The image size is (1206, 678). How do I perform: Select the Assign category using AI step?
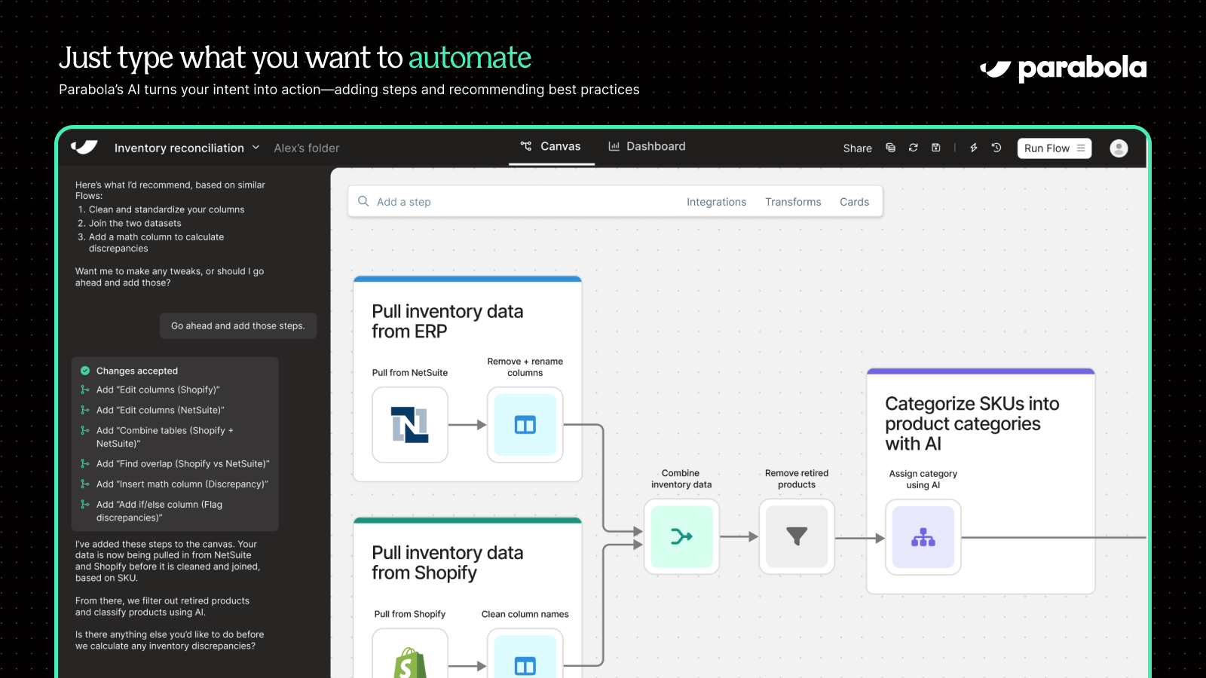pyautogui.click(x=923, y=536)
